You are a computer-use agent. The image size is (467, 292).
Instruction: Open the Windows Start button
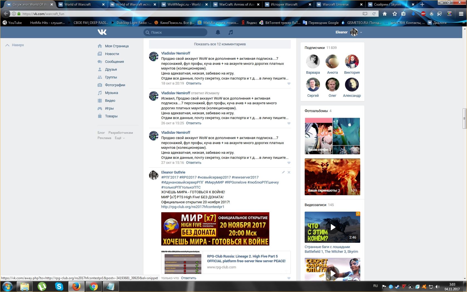click(8, 286)
